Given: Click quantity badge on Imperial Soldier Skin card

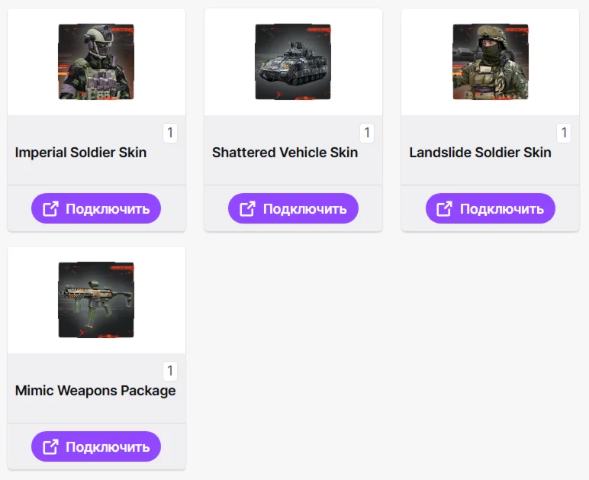Looking at the screenshot, I should (x=170, y=133).
